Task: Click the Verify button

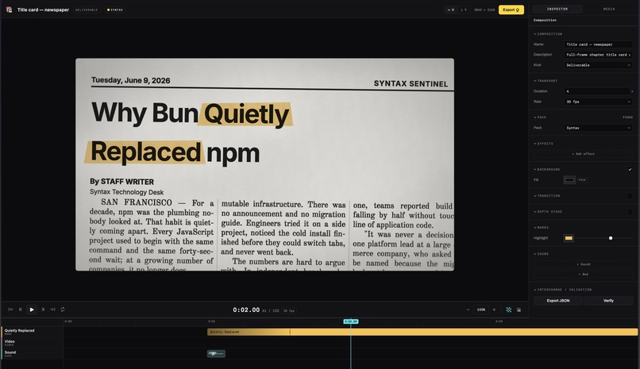Action: pos(608,301)
